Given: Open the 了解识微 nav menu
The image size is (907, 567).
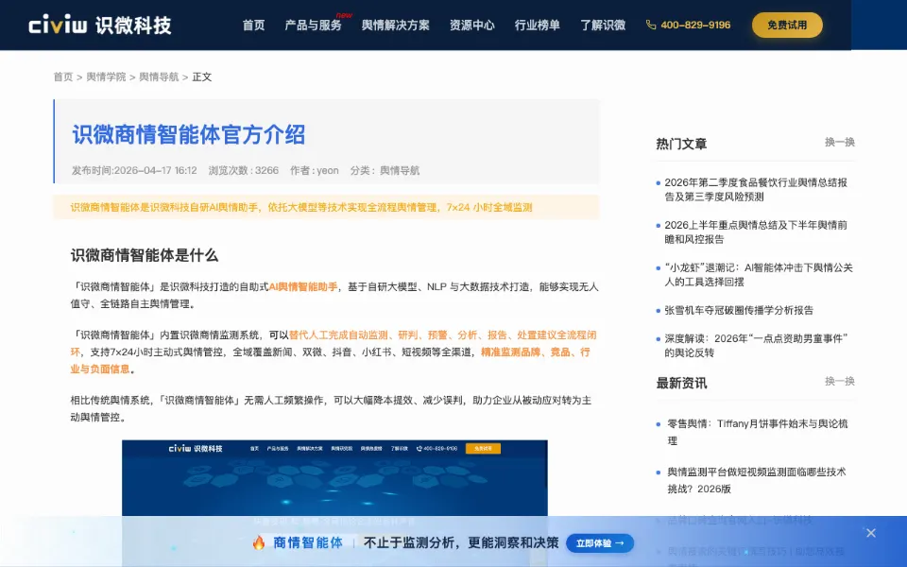Looking at the screenshot, I should (603, 25).
